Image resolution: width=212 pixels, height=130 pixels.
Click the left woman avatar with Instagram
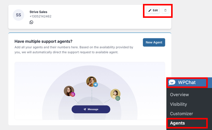coord(69,91)
